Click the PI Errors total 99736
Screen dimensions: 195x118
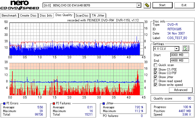click(39, 115)
